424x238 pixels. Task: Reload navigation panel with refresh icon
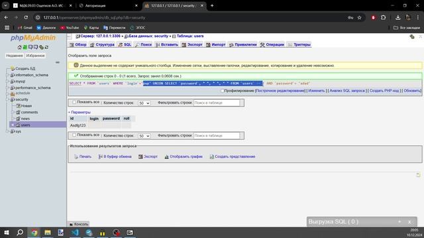click(46, 47)
